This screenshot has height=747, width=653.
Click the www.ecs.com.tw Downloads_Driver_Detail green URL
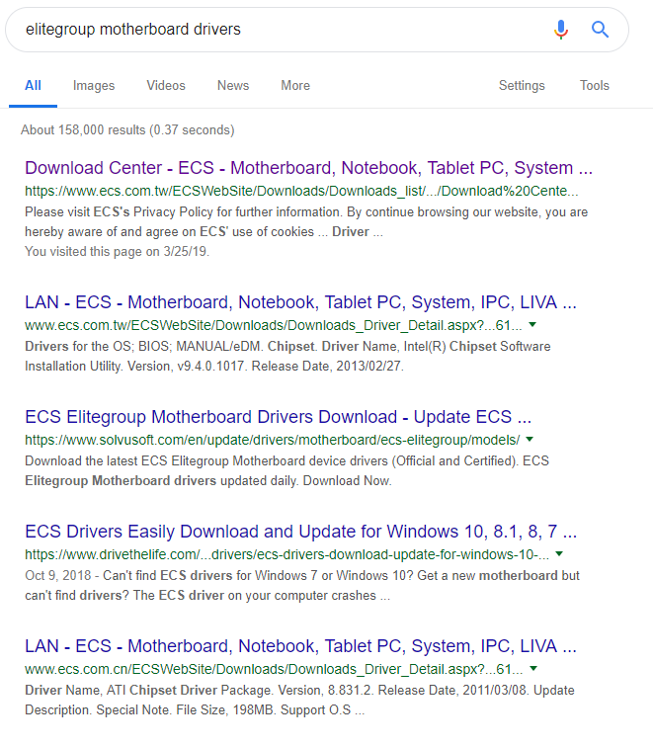pos(274,325)
